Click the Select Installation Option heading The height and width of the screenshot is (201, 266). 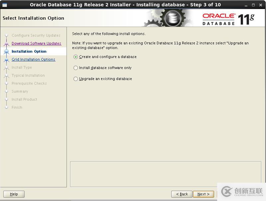34,18
